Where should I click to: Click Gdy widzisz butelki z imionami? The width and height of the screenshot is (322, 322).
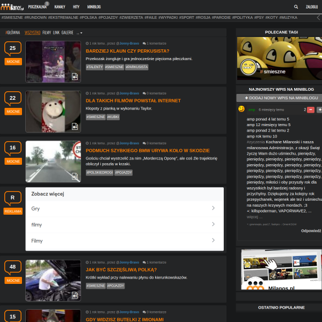tap(125, 319)
